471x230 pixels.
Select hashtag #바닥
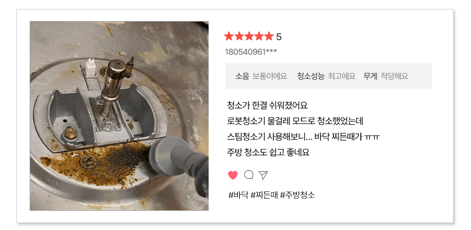pos(238,195)
